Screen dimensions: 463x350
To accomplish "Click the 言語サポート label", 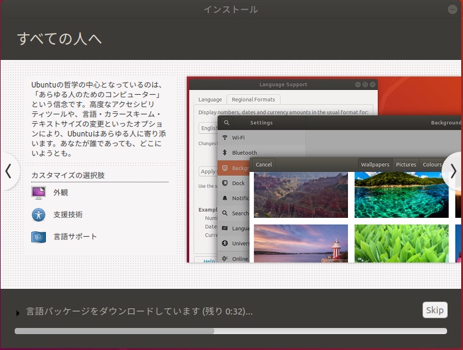I will [75, 237].
